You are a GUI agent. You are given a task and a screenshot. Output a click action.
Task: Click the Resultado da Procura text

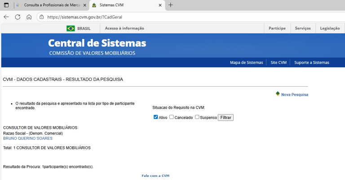(48, 167)
